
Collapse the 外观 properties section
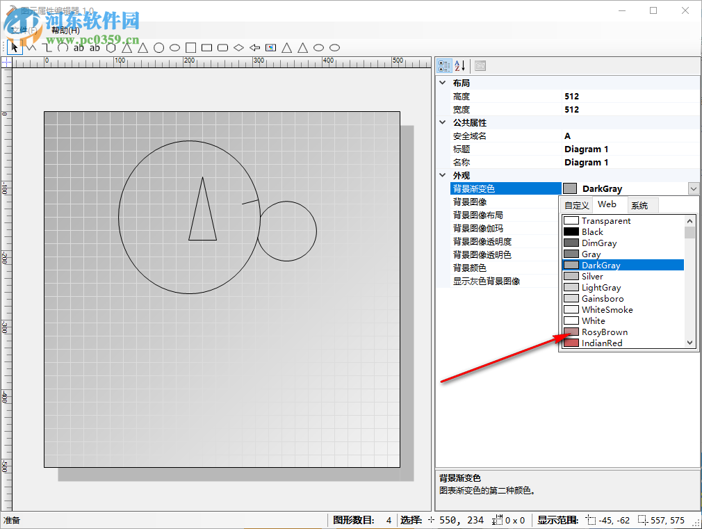pyautogui.click(x=443, y=175)
